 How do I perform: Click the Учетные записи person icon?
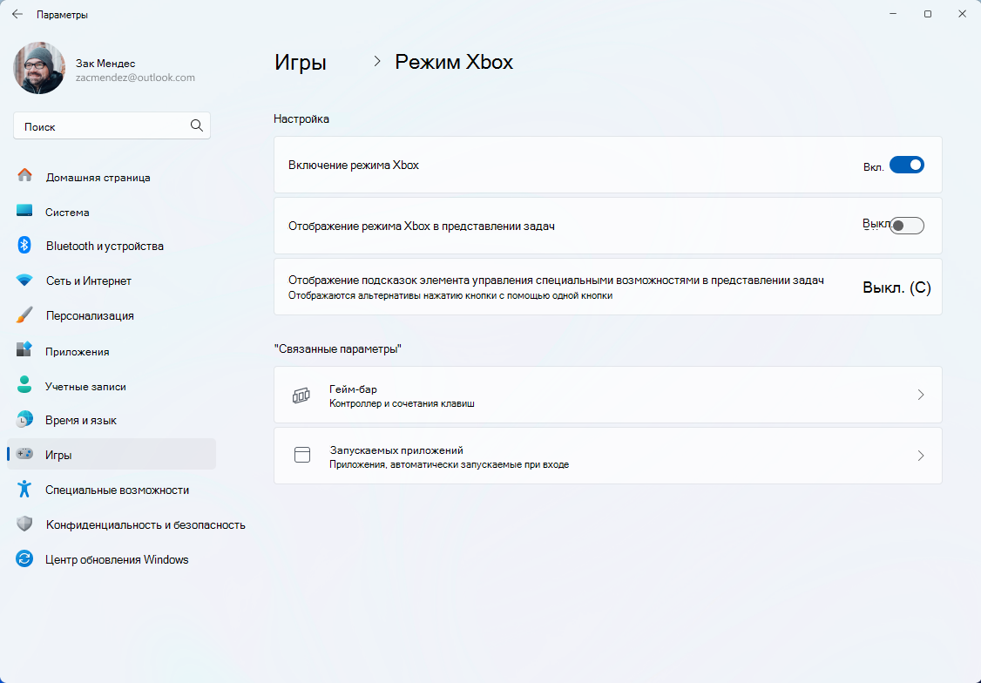(x=24, y=385)
